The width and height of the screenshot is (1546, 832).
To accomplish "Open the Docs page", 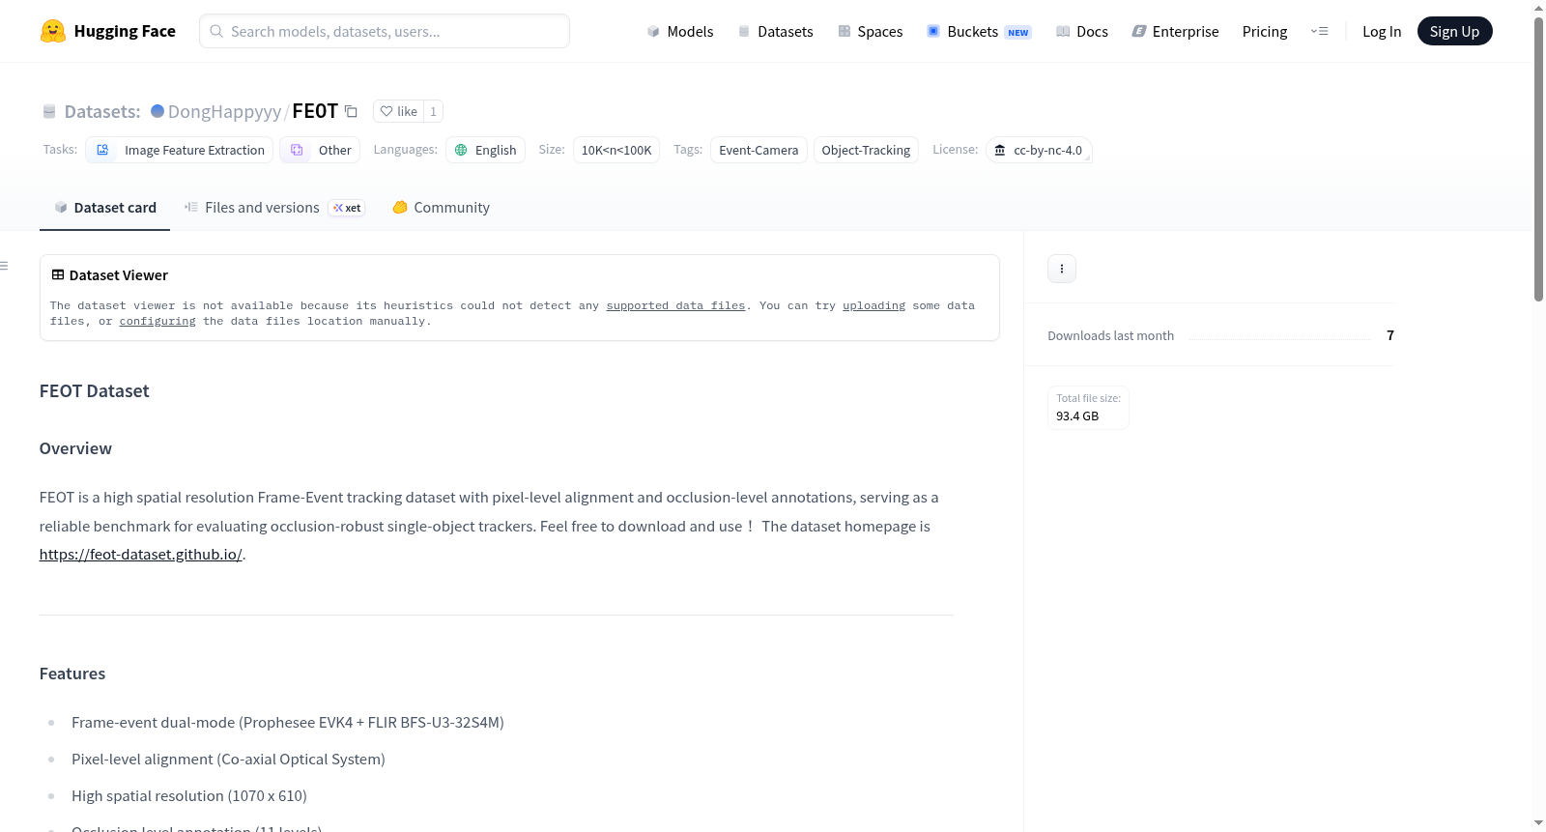I will pyautogui.click(x=1082, y=31).
